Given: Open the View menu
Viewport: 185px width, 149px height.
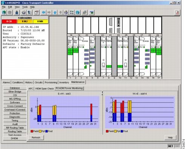Looking at the screenshot, I should [17, 7].
